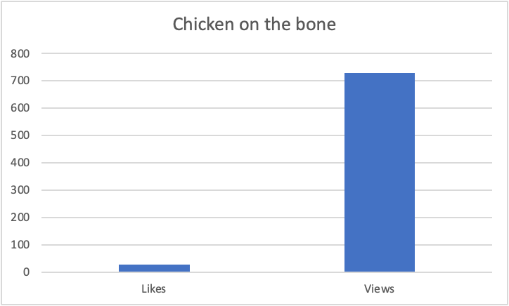Viewport: 509px width, 306px height.
Task: Click the 600 axis value label
Action: (x=20, y=108)
